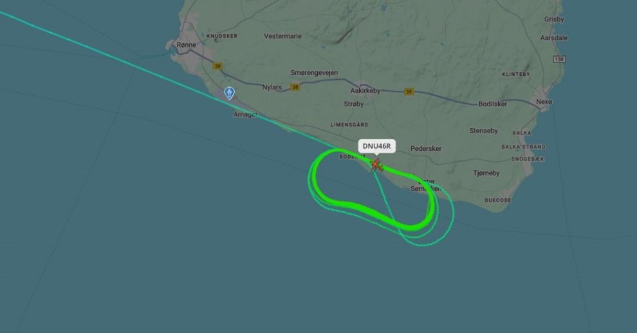Click the Bodilsker place label
This screenshot has width=637, height=333.
(x=492, y=104)
